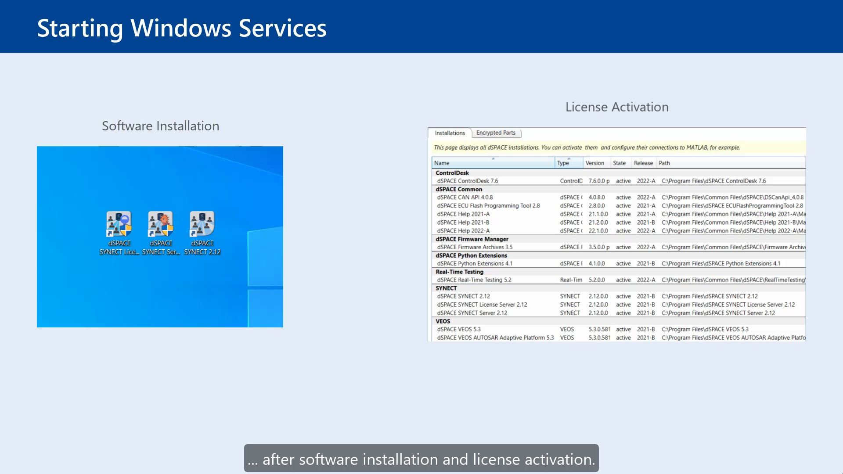This screenshot has width=843, height=474.
Task: Select the dSPACE Common group header
Action: (619, 189)
